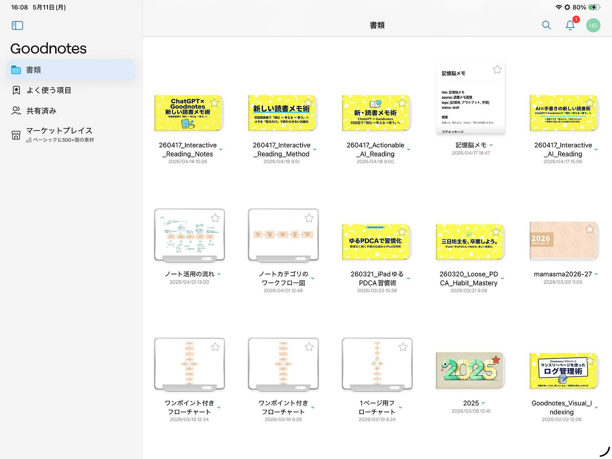Expand options chevron for 260417_Interactive_AI_Reading

pyautogui.click(x=596, y=150)
